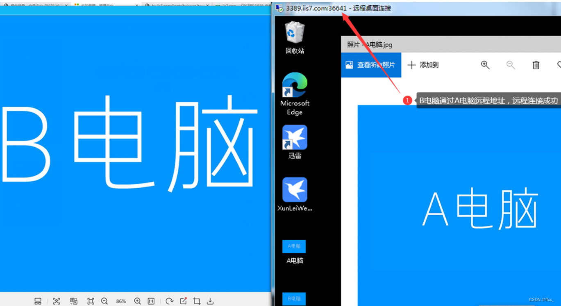The height and width of the screenshot is (306, 561).
Task: Click the delete icon in the Photos toolbar
Action: tap(536, 65)
